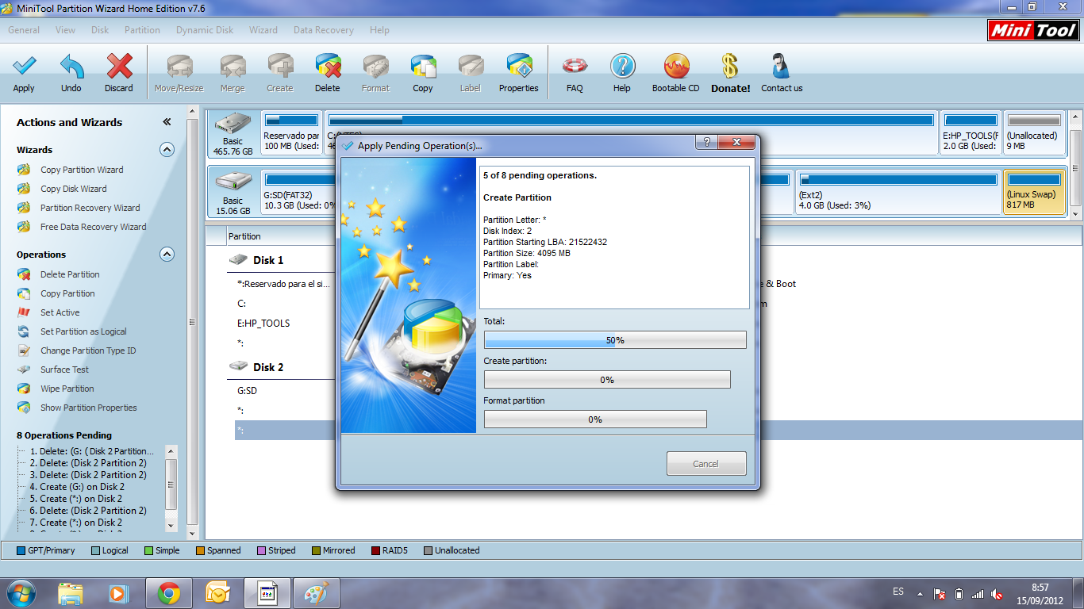
Task: Collapse the Operations section chevron
Action: 167,255
